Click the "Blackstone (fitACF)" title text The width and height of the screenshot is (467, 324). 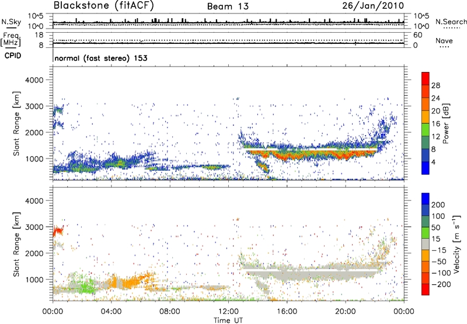[103, 6]
